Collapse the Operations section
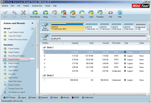This screenshot has height=103, width=151. click(x=32, y=45)
